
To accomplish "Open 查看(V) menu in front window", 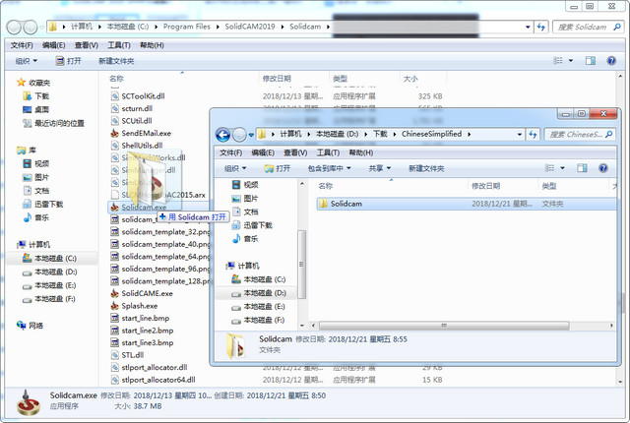I will point(295,152).
